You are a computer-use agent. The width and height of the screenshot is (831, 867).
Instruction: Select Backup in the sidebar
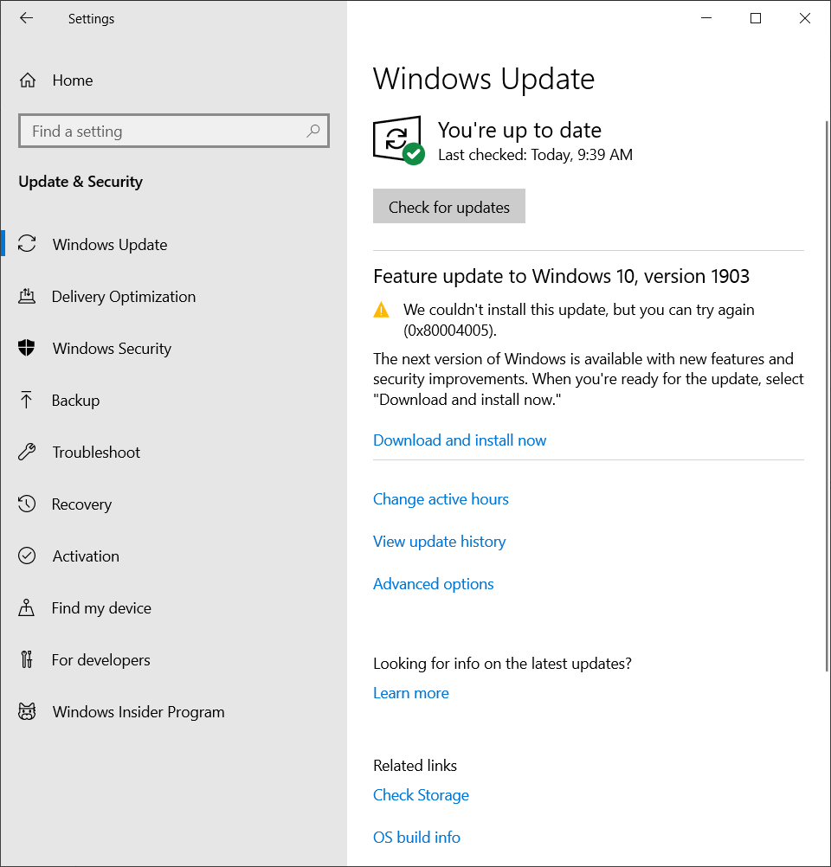[174, 401]
